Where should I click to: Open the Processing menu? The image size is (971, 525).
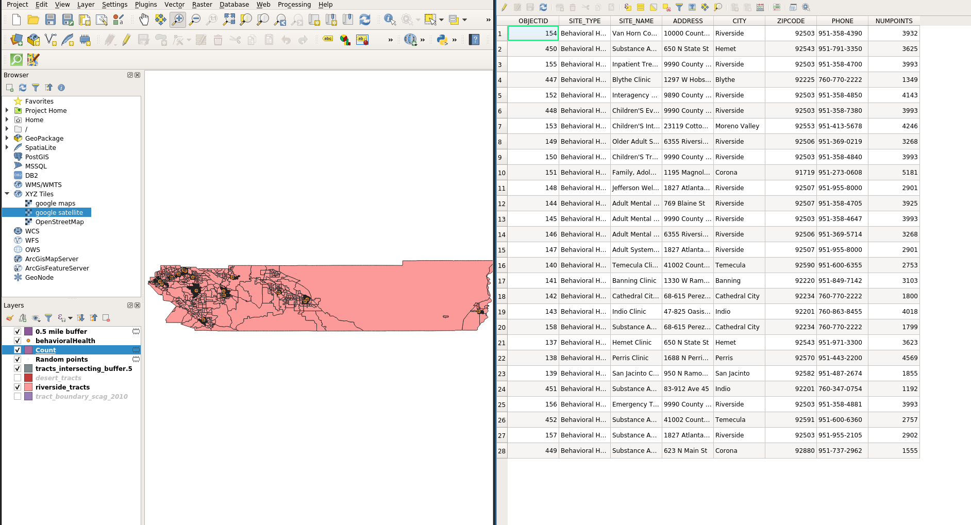pyautogui.click(x=294, y=5)
